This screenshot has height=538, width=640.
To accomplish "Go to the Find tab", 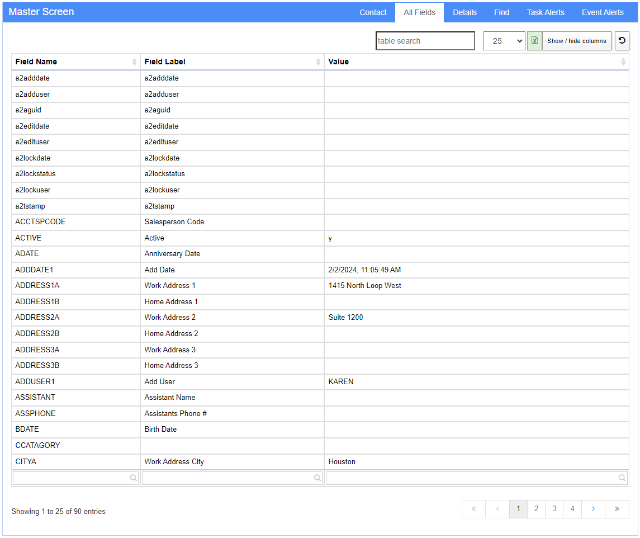I will coord(501,13).
